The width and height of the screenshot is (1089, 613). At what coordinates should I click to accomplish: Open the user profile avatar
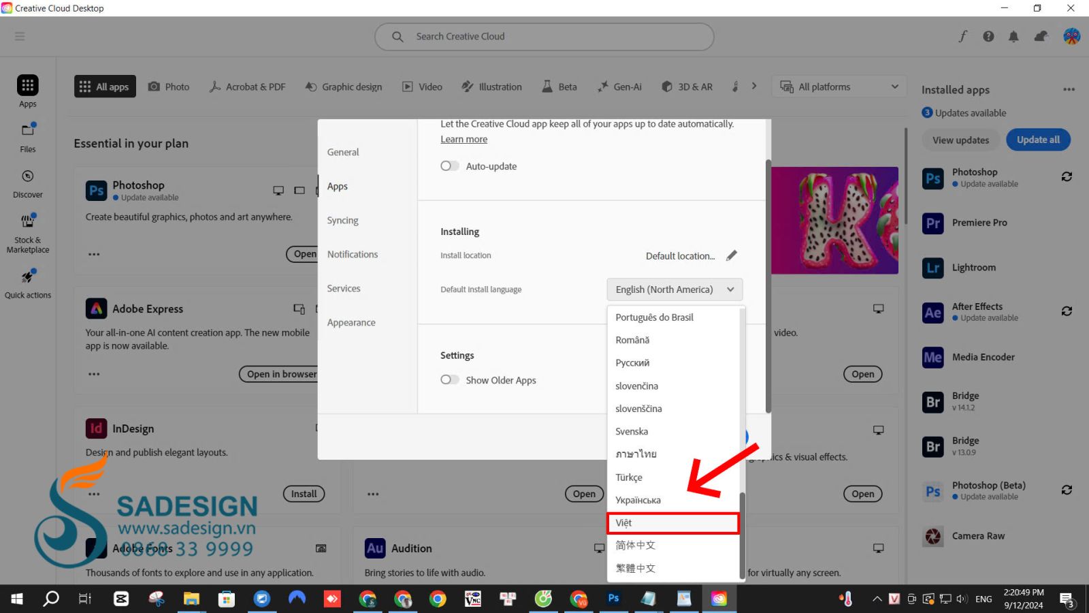click(1072, 36)
